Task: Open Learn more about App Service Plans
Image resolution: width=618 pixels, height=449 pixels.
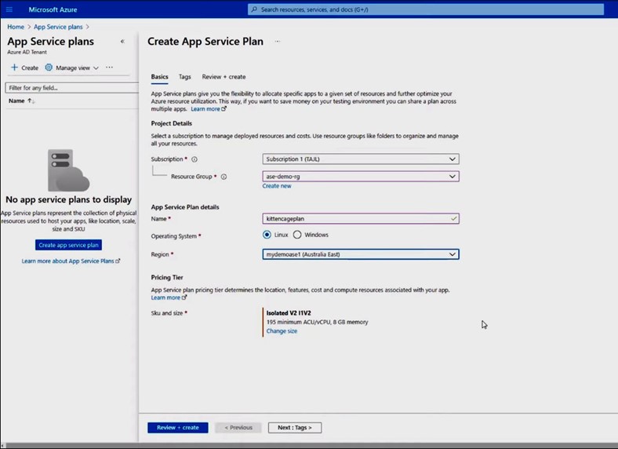Action: (x=71, y=261)
